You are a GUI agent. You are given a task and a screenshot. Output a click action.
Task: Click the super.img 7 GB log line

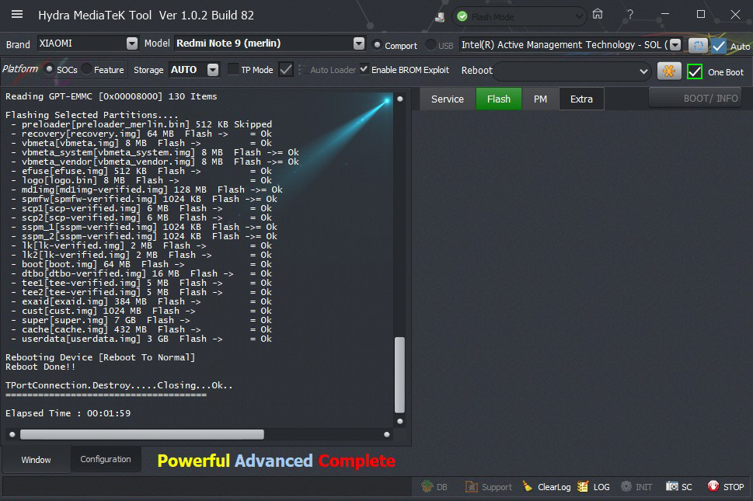click(141, 320)
